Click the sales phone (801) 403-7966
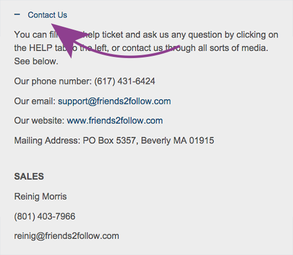 (x=45, y=216)
